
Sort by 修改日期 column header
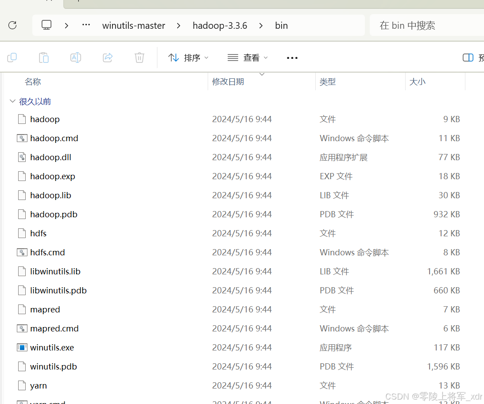tap(228, 82)
